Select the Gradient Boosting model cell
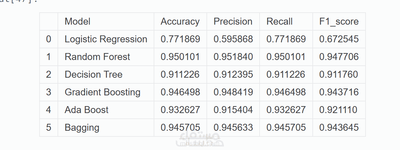Screen dimensions: 400x150 tap(102, 92)
